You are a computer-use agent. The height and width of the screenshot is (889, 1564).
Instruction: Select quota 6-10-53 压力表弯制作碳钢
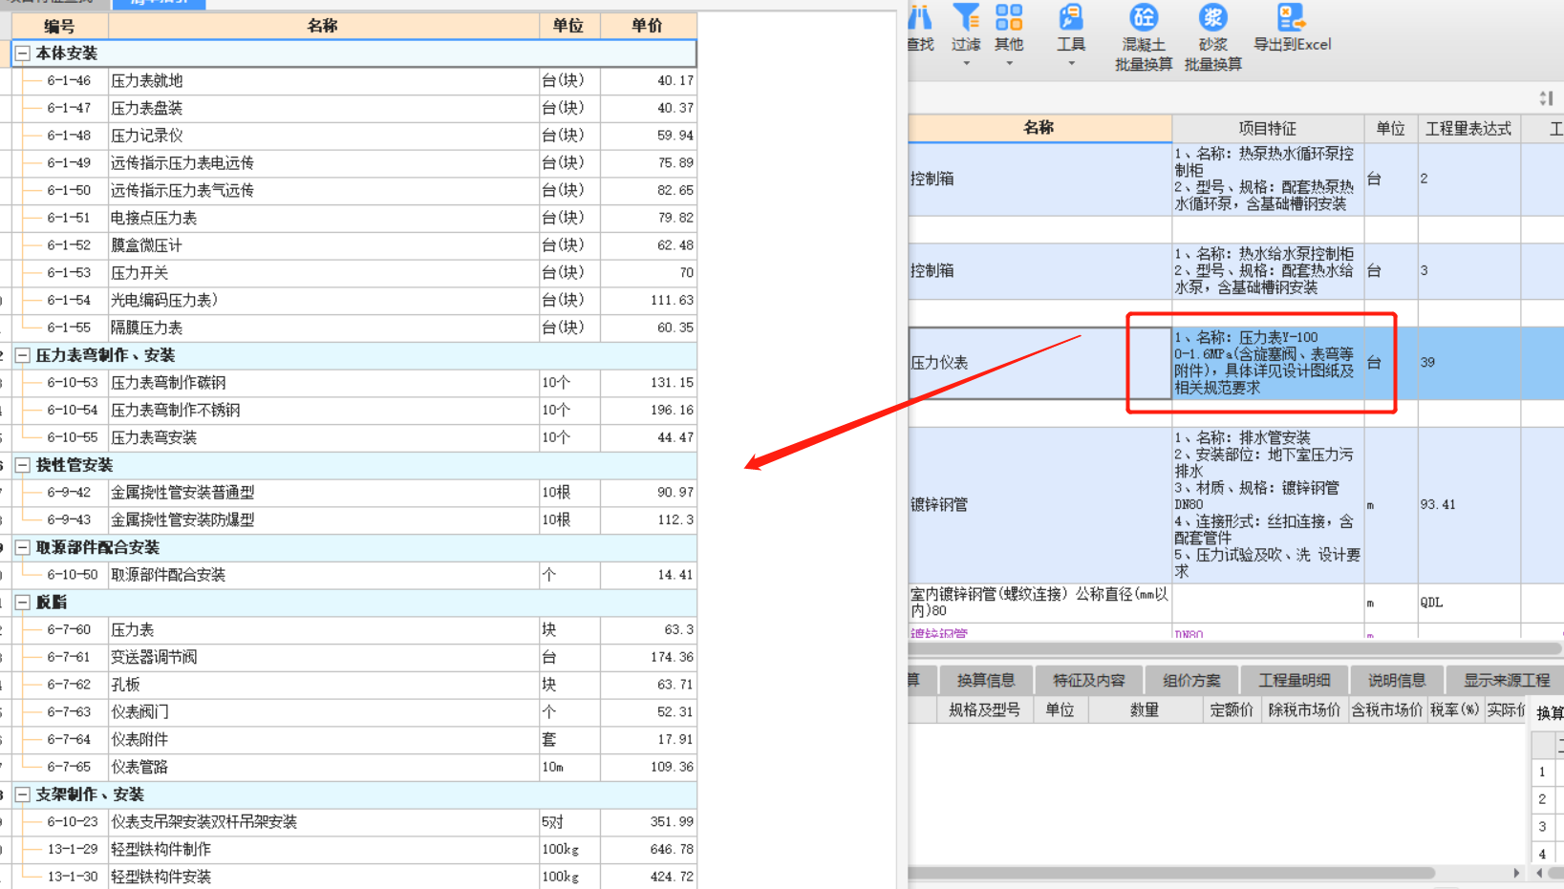pos(354,383)
